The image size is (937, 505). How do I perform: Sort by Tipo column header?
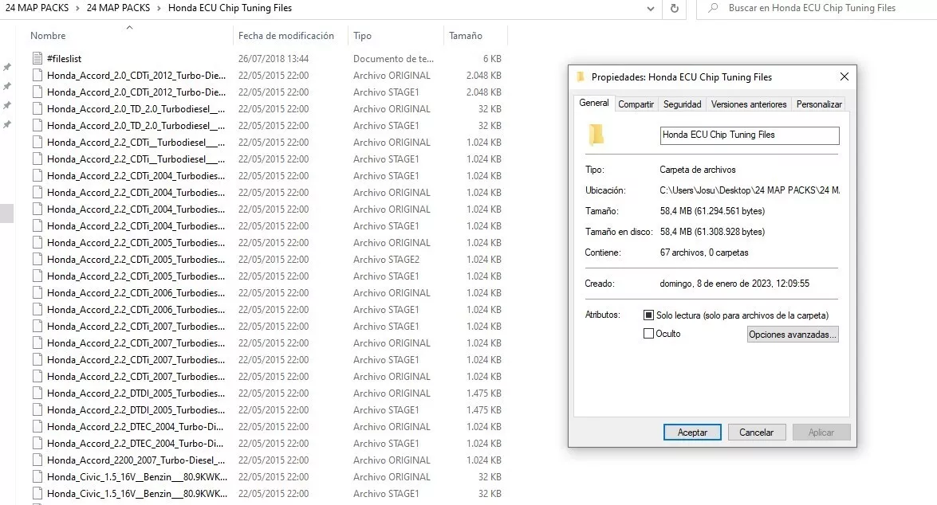pyautogui.click(x=362, y=36)
